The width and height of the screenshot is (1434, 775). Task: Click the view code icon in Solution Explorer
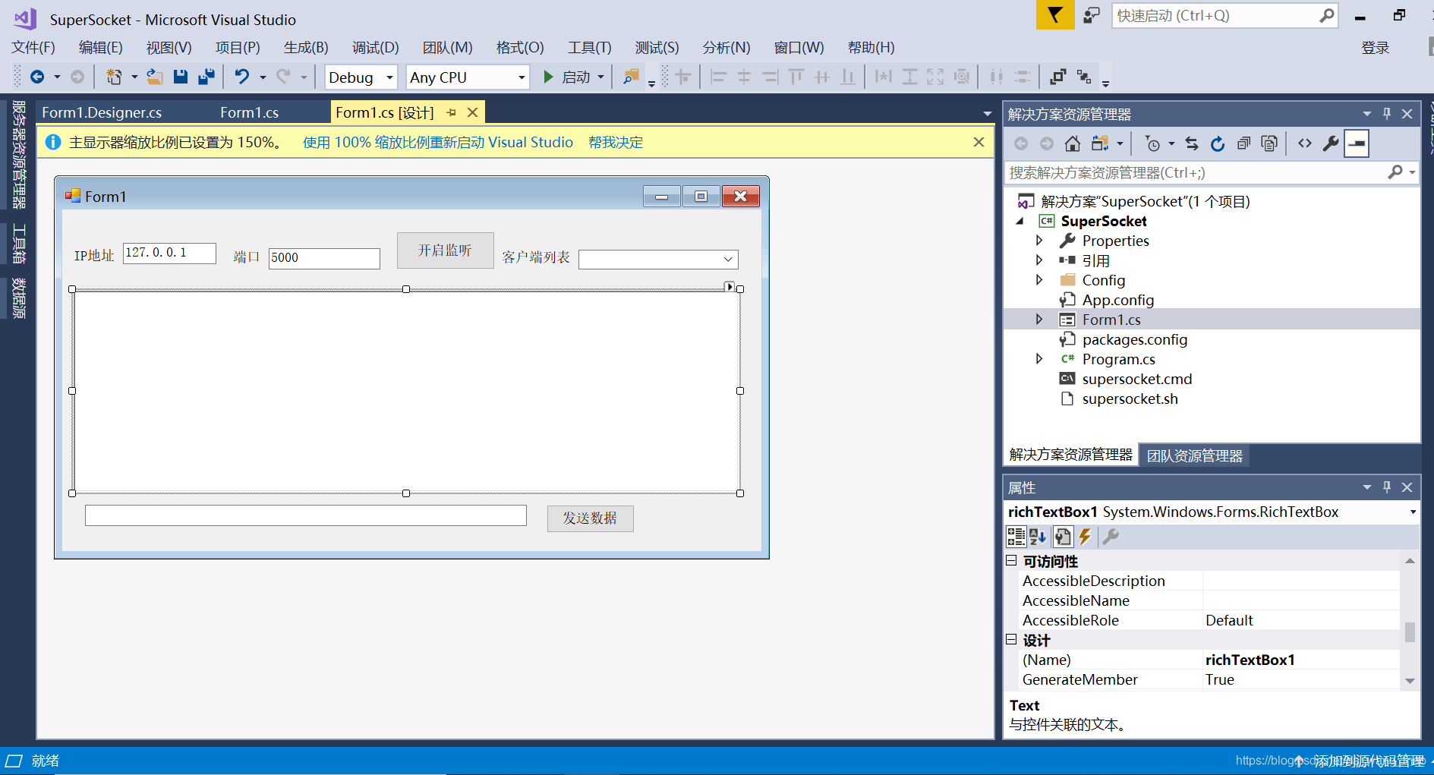1305,143
